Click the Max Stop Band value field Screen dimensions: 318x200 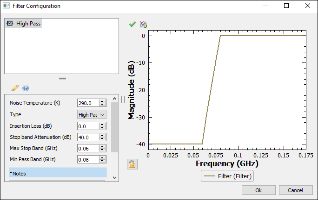88,149
